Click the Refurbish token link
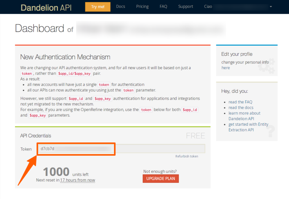The height and width of the screenshot is (199, 289). click(187, 156)
